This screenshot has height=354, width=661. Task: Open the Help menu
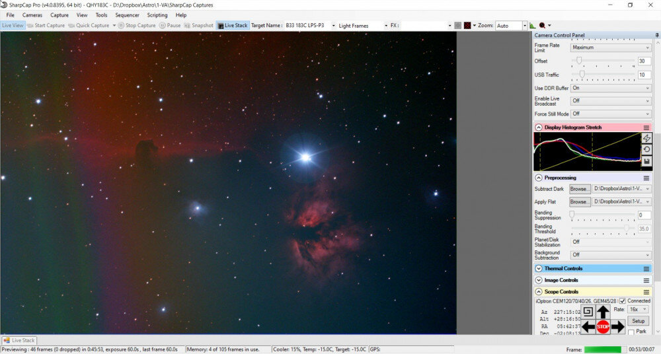click(x=181, y=15)
